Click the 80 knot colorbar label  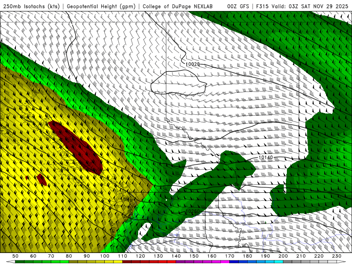69,256
